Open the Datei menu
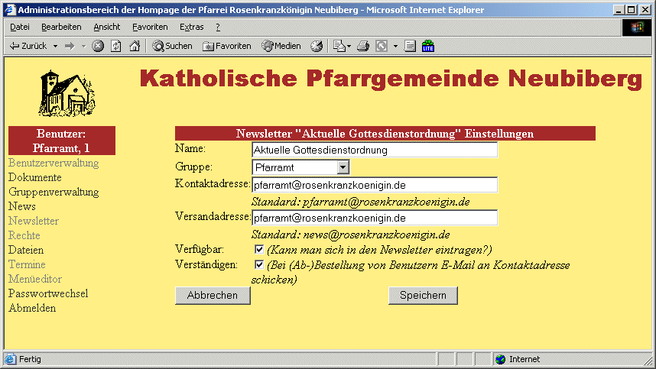656x369 pixels. pos(20,28)
